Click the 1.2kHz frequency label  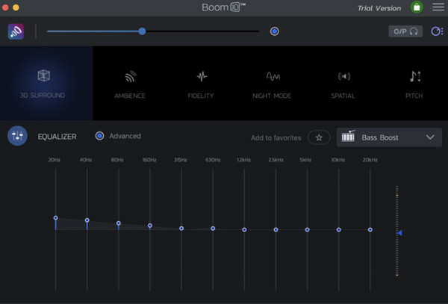click(x=243, y=160)
